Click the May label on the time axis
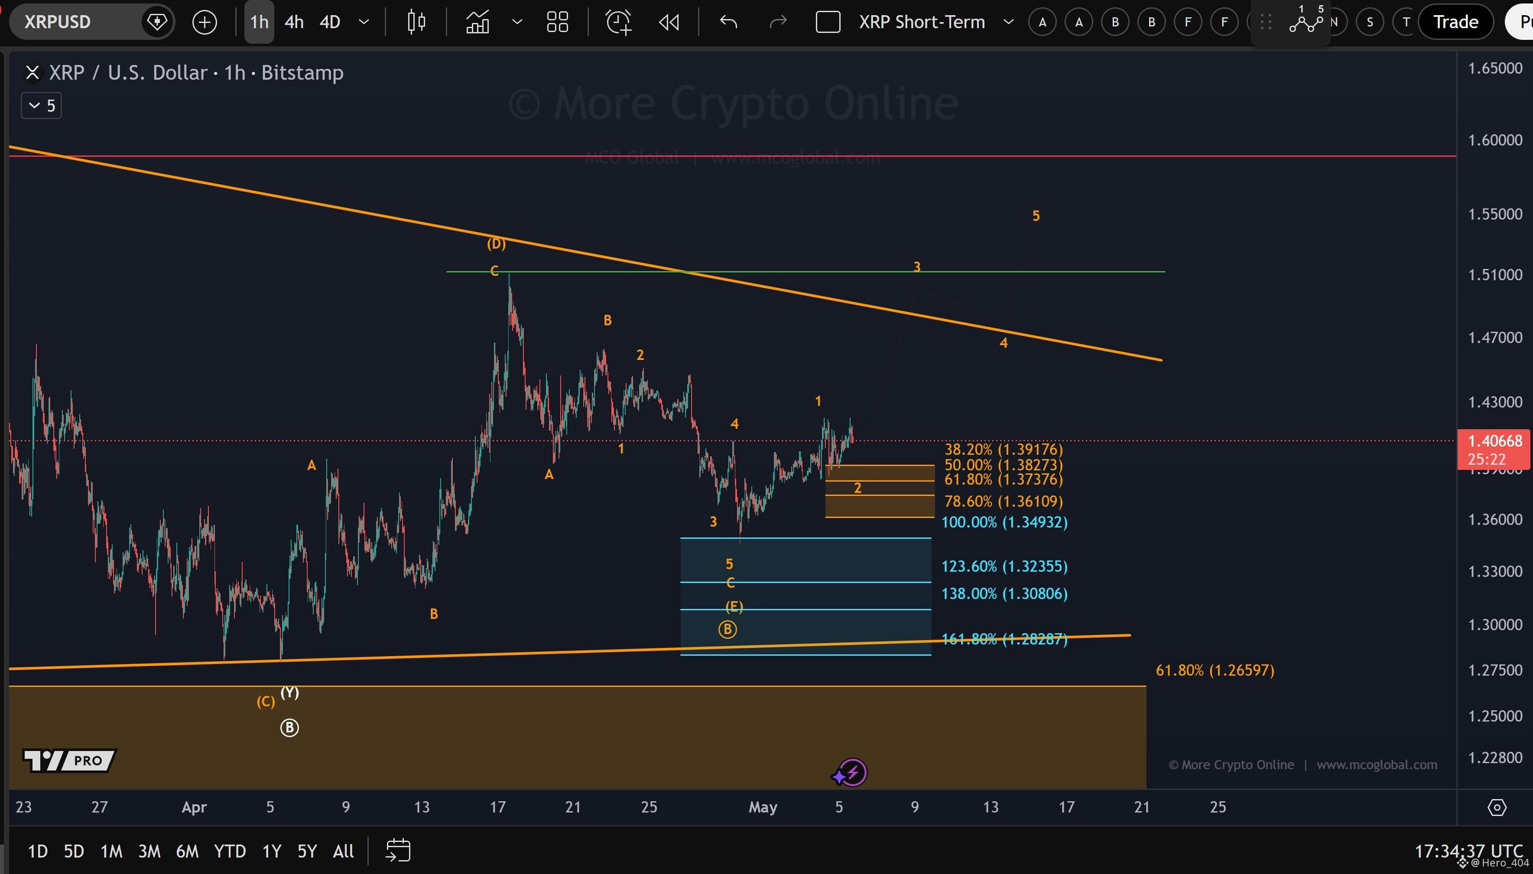The width and height of the screenshot is (1533, 874). click(x=763, y=807)
